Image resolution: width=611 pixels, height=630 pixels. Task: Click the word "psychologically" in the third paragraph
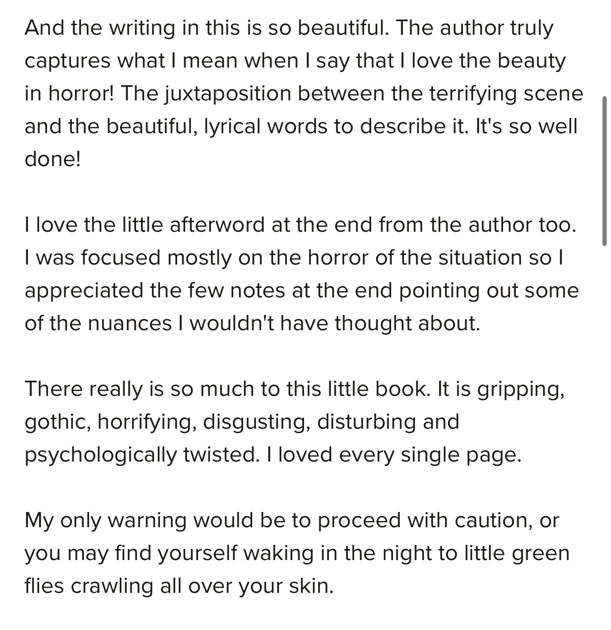tap(101, 455)
